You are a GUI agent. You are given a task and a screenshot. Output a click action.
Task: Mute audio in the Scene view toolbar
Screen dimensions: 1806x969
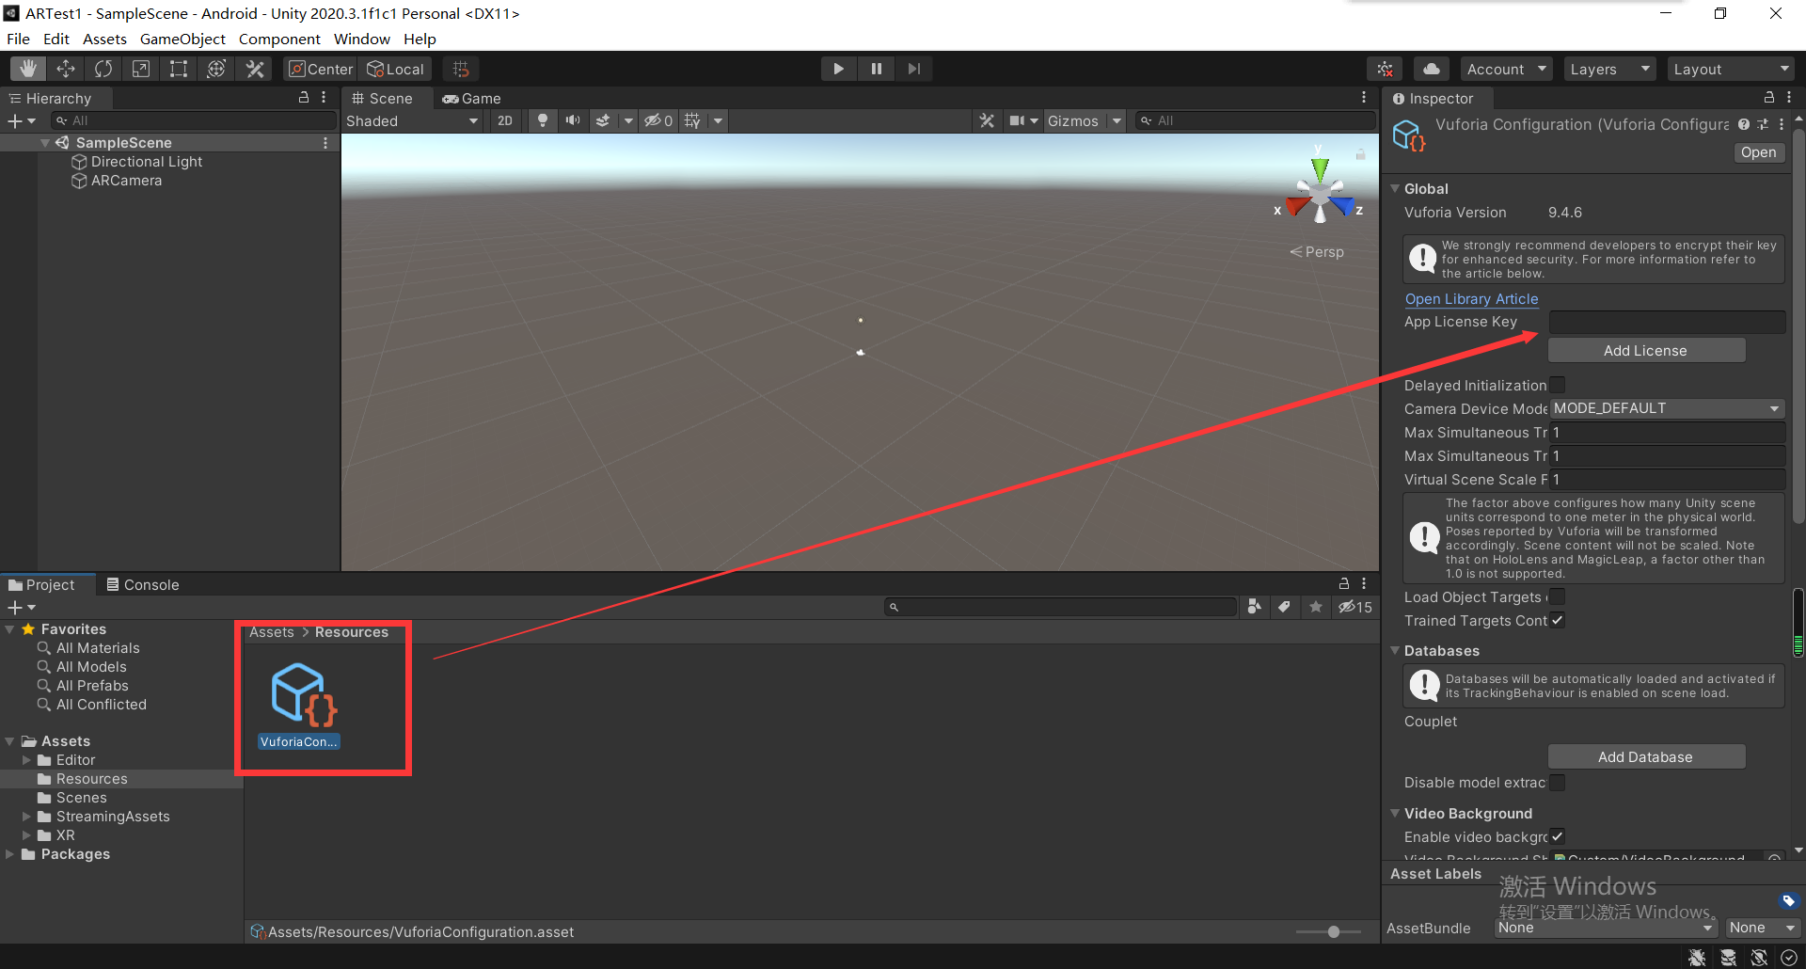573,120
